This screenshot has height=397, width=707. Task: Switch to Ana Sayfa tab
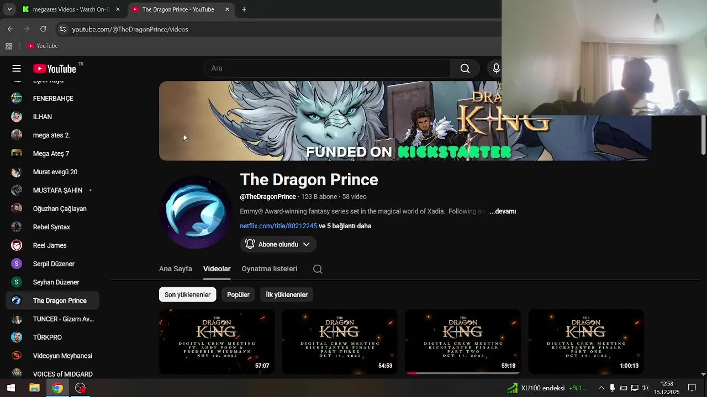(x=176, y=269)
